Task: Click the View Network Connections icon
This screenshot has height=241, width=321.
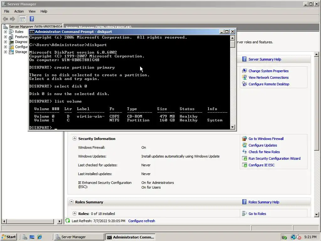Action: click(245, 78)
